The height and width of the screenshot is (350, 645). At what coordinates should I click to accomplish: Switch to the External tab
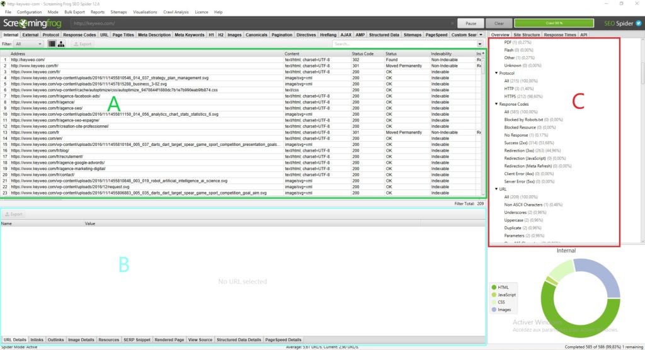[30, 35]
